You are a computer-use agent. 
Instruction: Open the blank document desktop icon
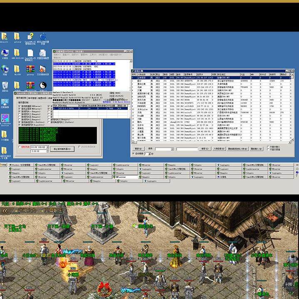30,55
